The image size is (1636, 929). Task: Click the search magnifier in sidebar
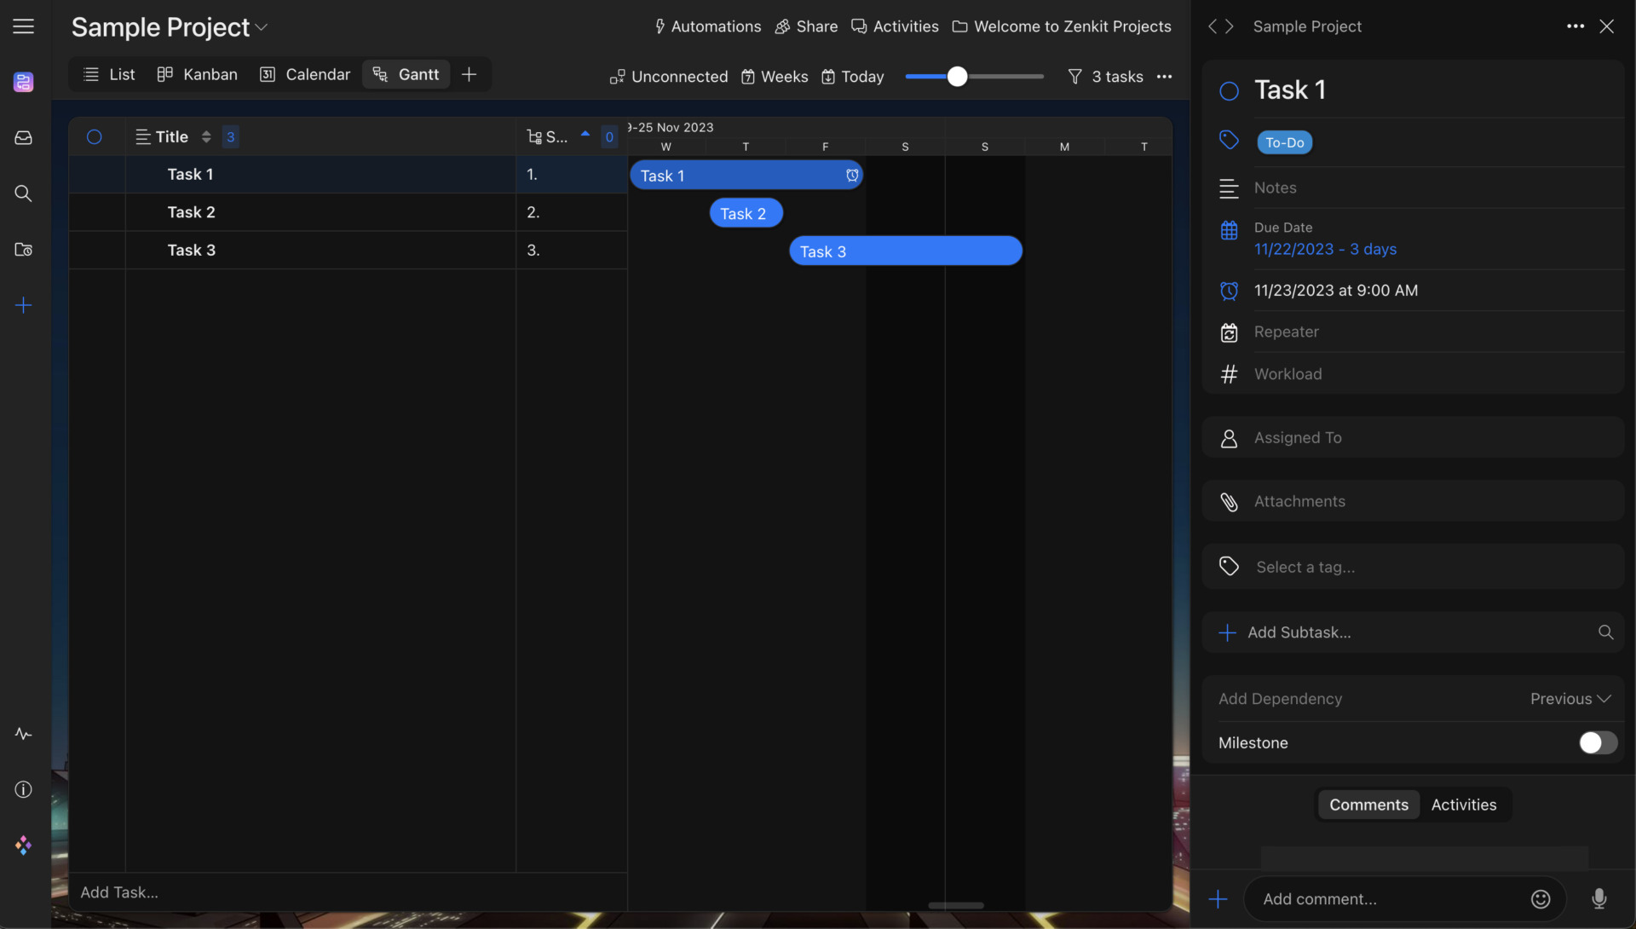click(24, 193)
